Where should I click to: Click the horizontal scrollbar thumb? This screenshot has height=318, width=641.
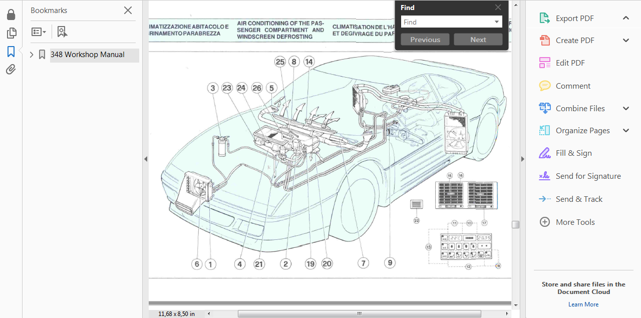click(359, 314)
